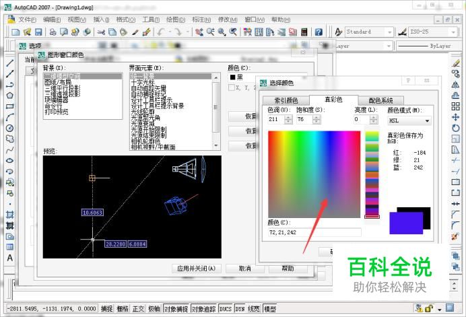Toggle DUCS in status bar
Viewport: 466px width, 317px height.
(226, 309)
